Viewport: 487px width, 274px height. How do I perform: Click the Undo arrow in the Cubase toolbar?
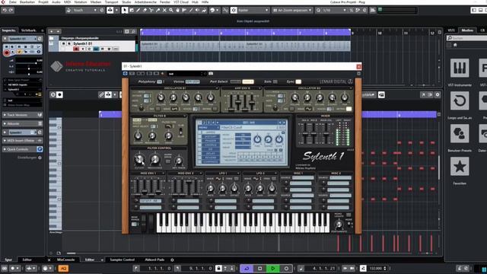coord(5,10)
